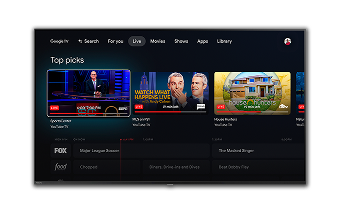Select the Live tab
This screenshot has height=224, width=340.
[x=136, y=41]
